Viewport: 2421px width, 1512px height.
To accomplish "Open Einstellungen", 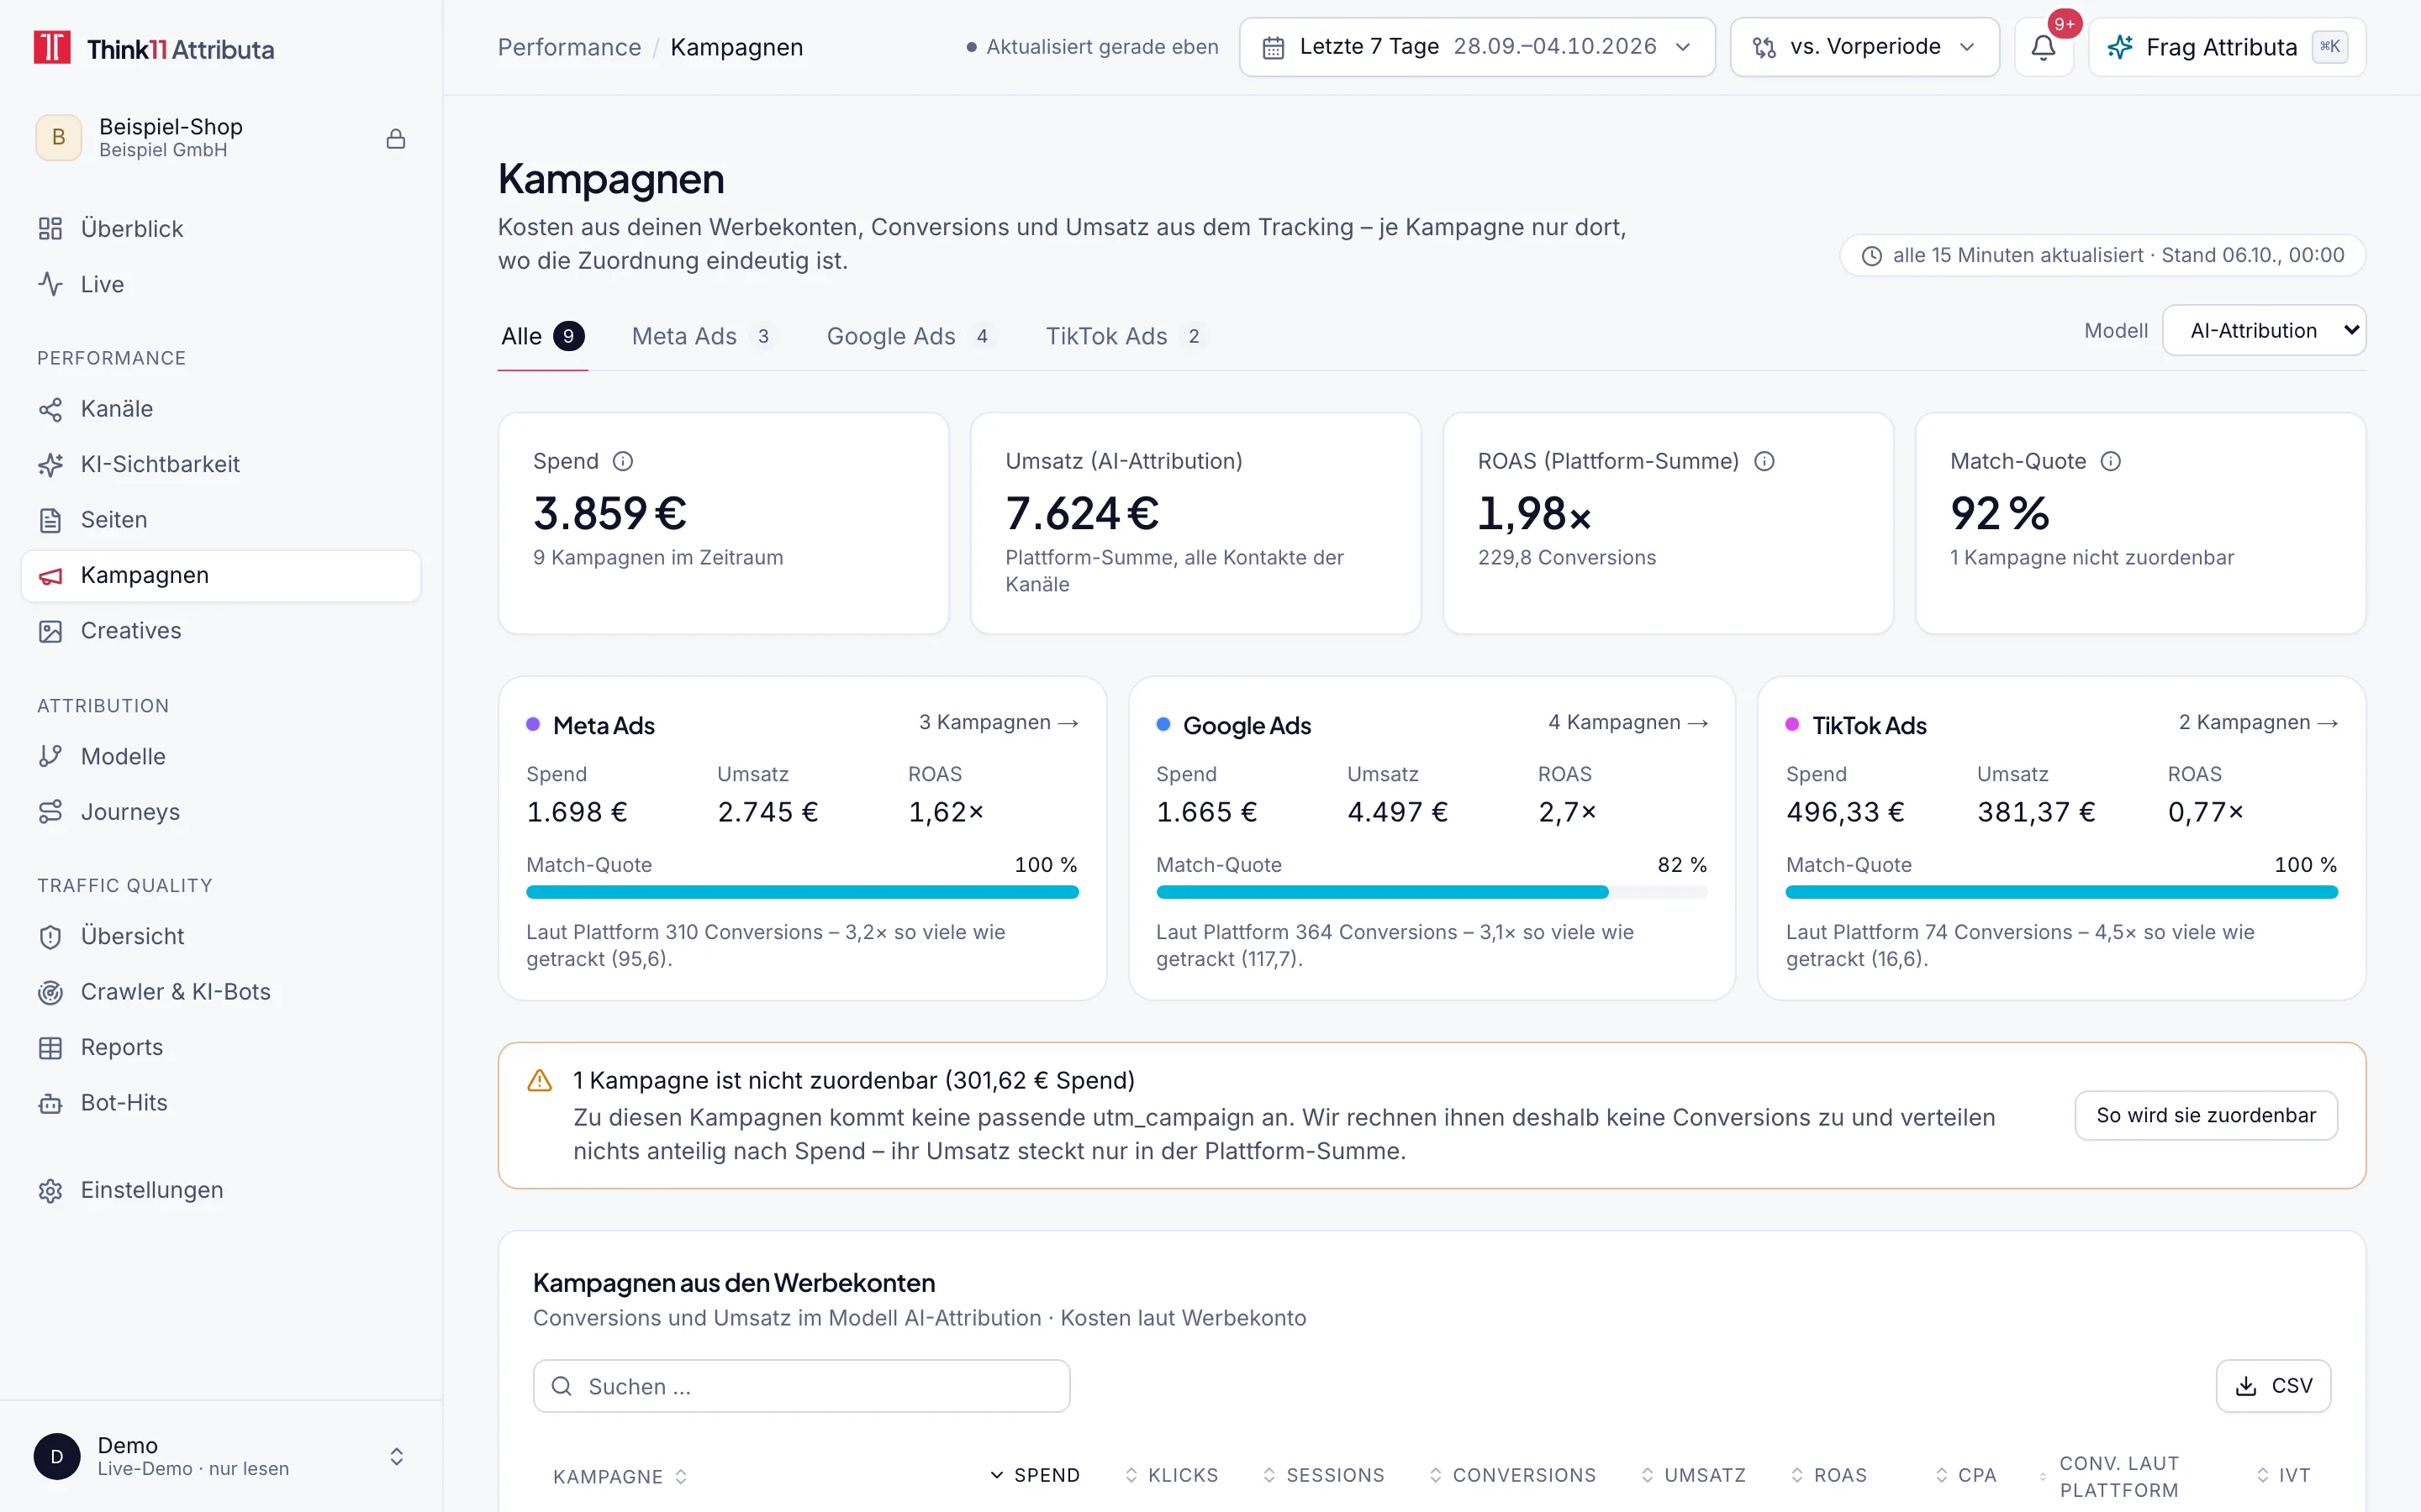I will (220, 1190).
